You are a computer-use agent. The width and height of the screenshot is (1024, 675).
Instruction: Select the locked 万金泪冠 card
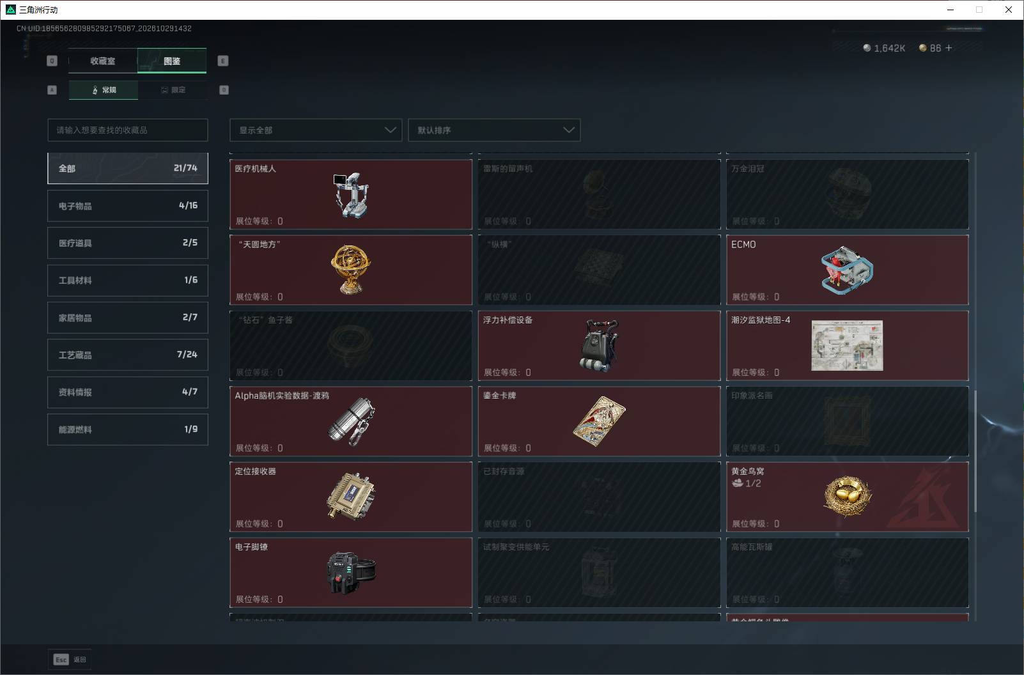(x=848, y=194)
